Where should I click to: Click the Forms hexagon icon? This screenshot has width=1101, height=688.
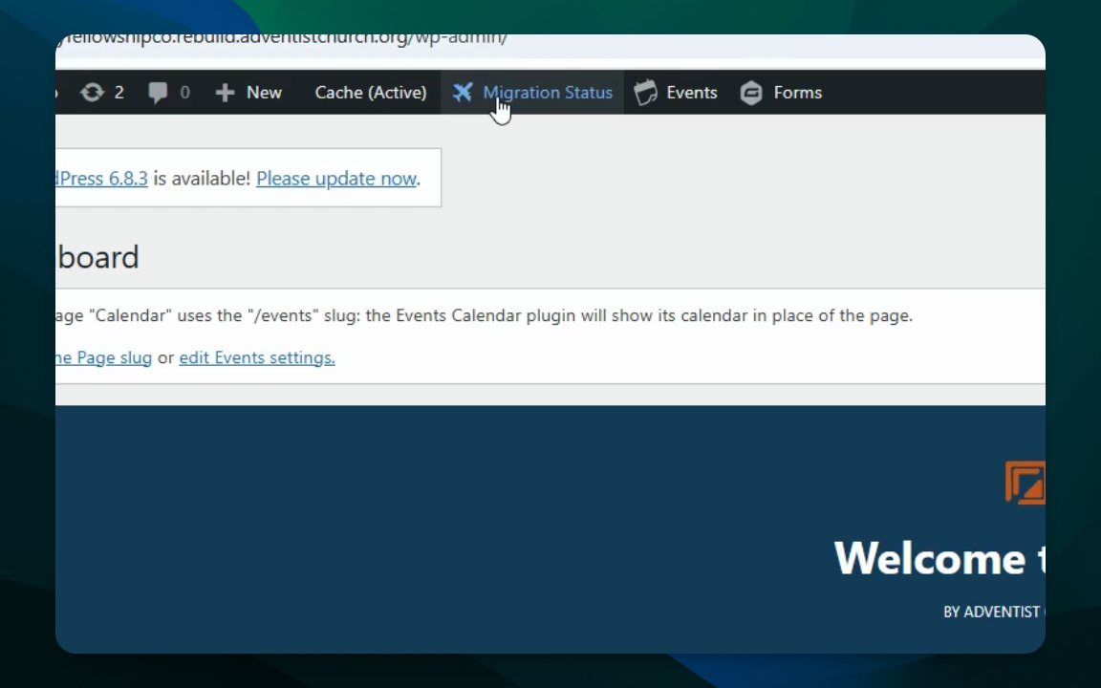click(x=751, y=93)
